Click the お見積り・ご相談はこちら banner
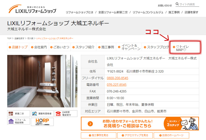Image resolution: width=206 pixels, height=140 pixels. [140, 124]
